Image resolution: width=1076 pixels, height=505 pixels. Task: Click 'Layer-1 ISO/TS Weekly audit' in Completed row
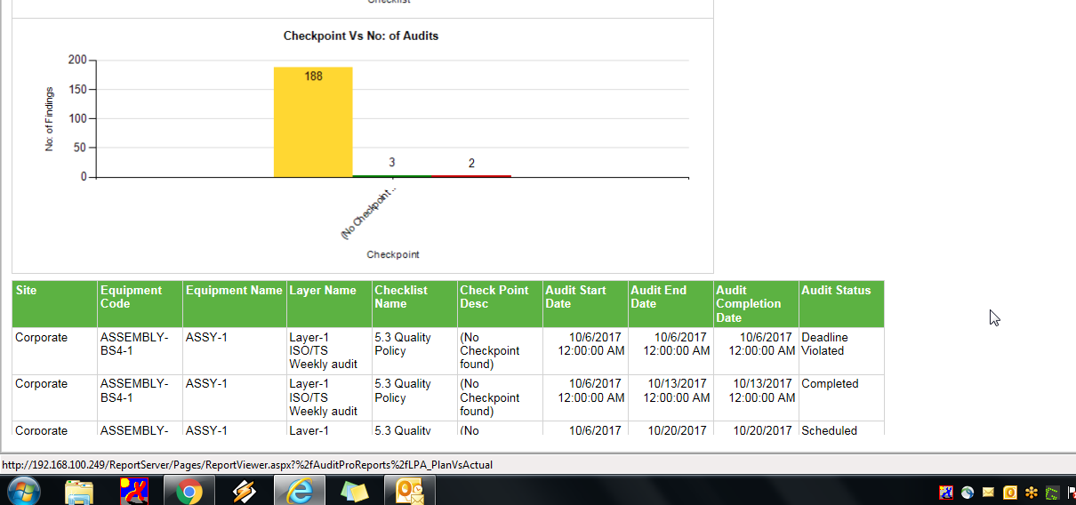pos(324,397)
